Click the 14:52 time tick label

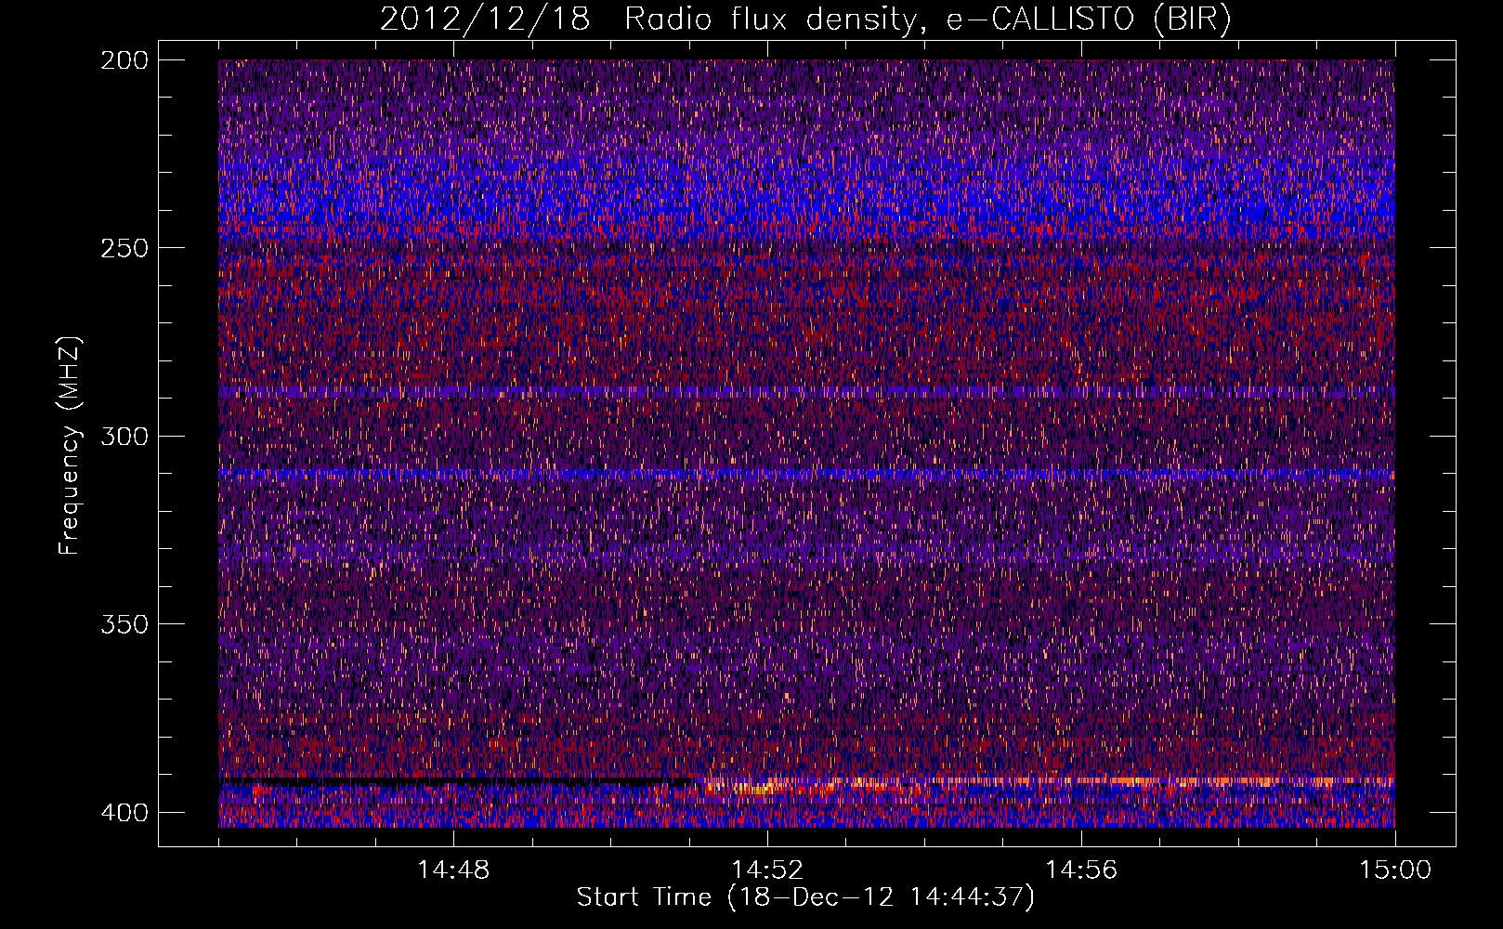point(767,870)
